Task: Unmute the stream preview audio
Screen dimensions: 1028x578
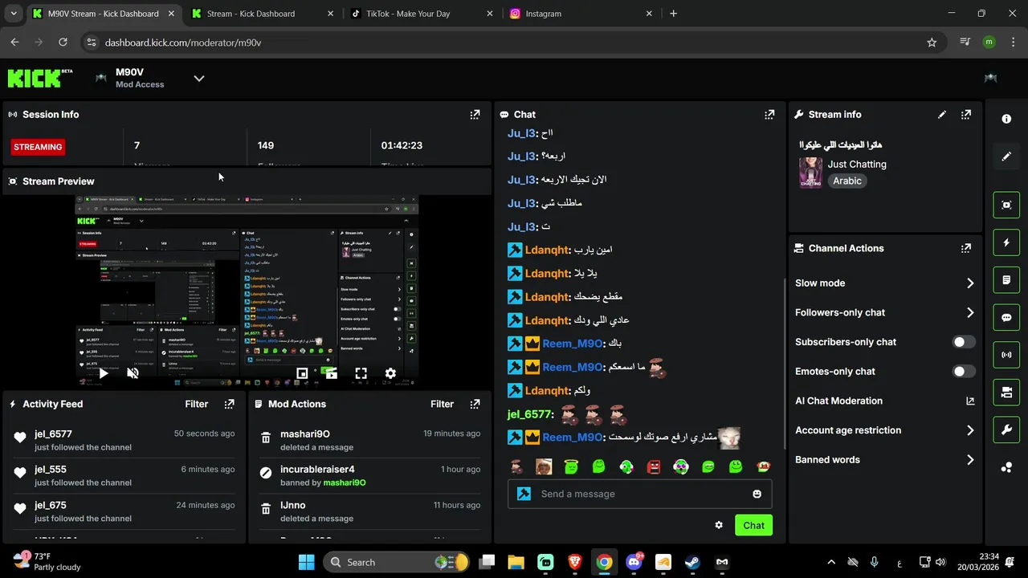Action: click(133, 373)
